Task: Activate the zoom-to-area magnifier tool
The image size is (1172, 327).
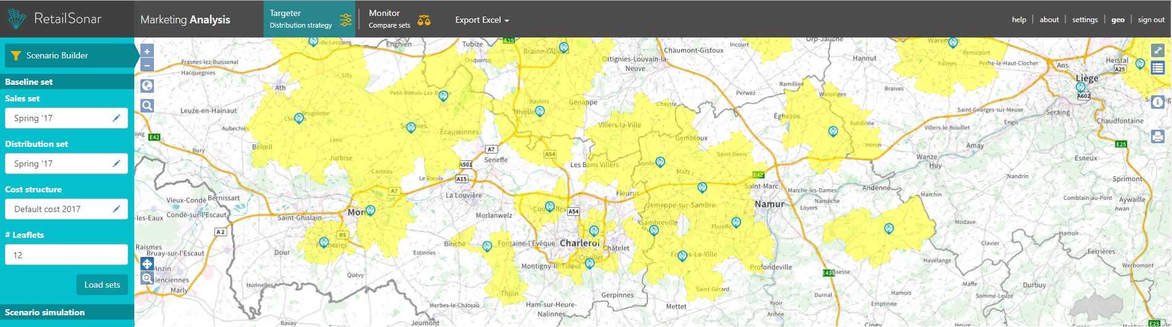Action: (147, 278)
